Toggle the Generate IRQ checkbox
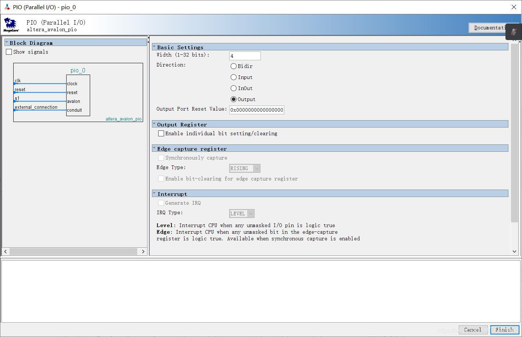 tap(161, 203)
